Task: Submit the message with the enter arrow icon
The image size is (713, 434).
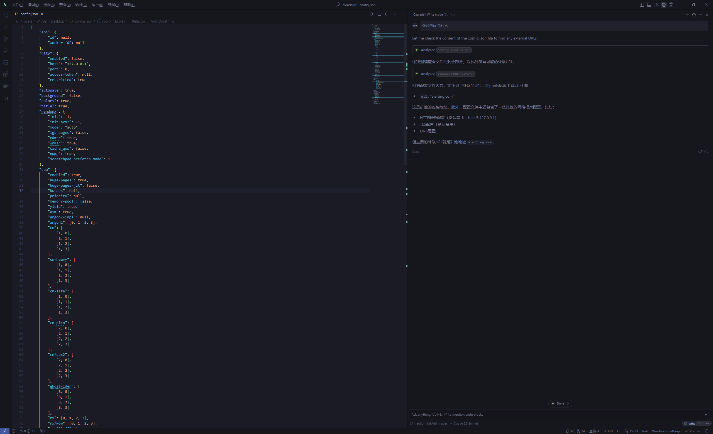Action: [x=706, y=414]
